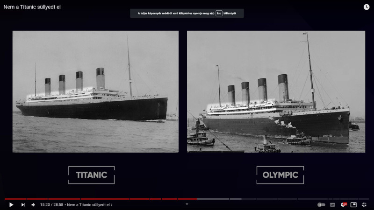Click the 15:20 / 28:58 time display
Screen dimensions: 374x210
51,205
